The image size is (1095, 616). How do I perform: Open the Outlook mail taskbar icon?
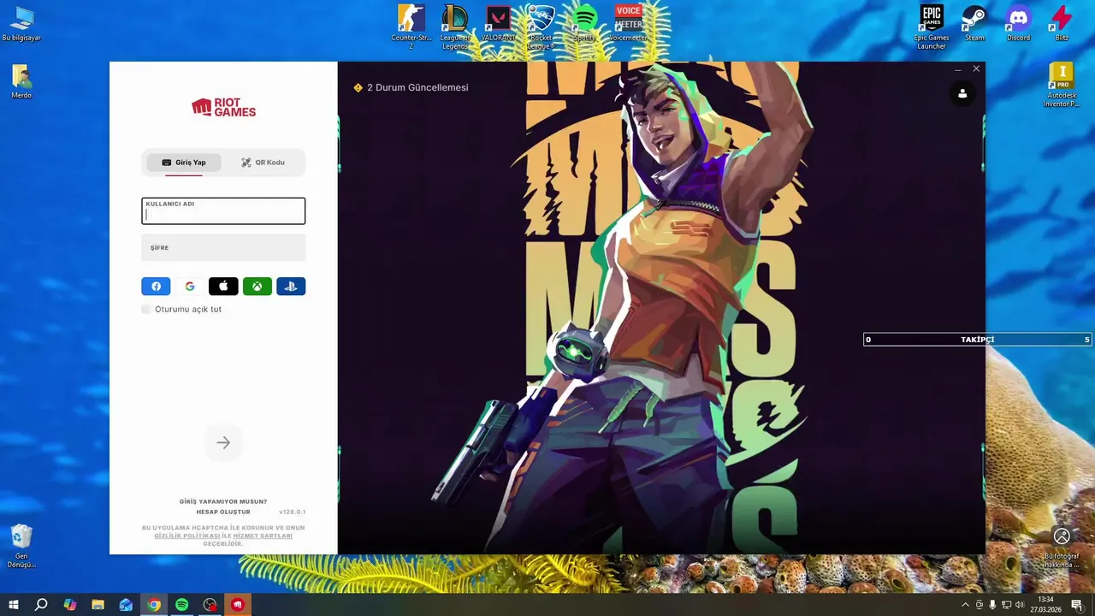coord(126,605)
